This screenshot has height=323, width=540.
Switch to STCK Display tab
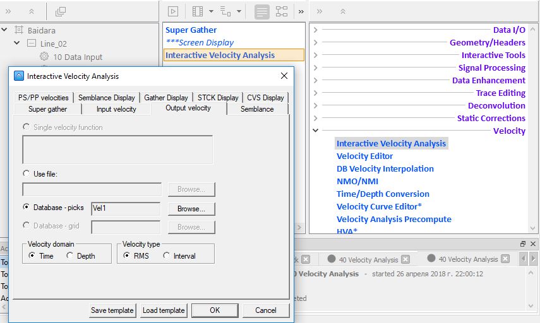(218, 98)
